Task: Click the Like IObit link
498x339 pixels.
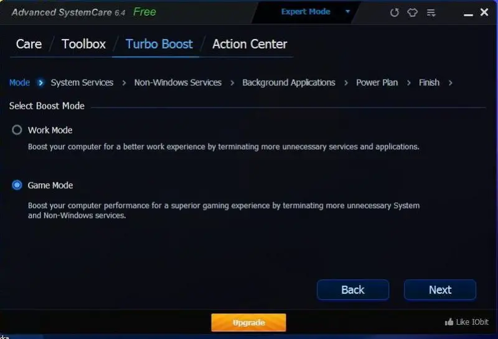Action: (x=472, y=322)
